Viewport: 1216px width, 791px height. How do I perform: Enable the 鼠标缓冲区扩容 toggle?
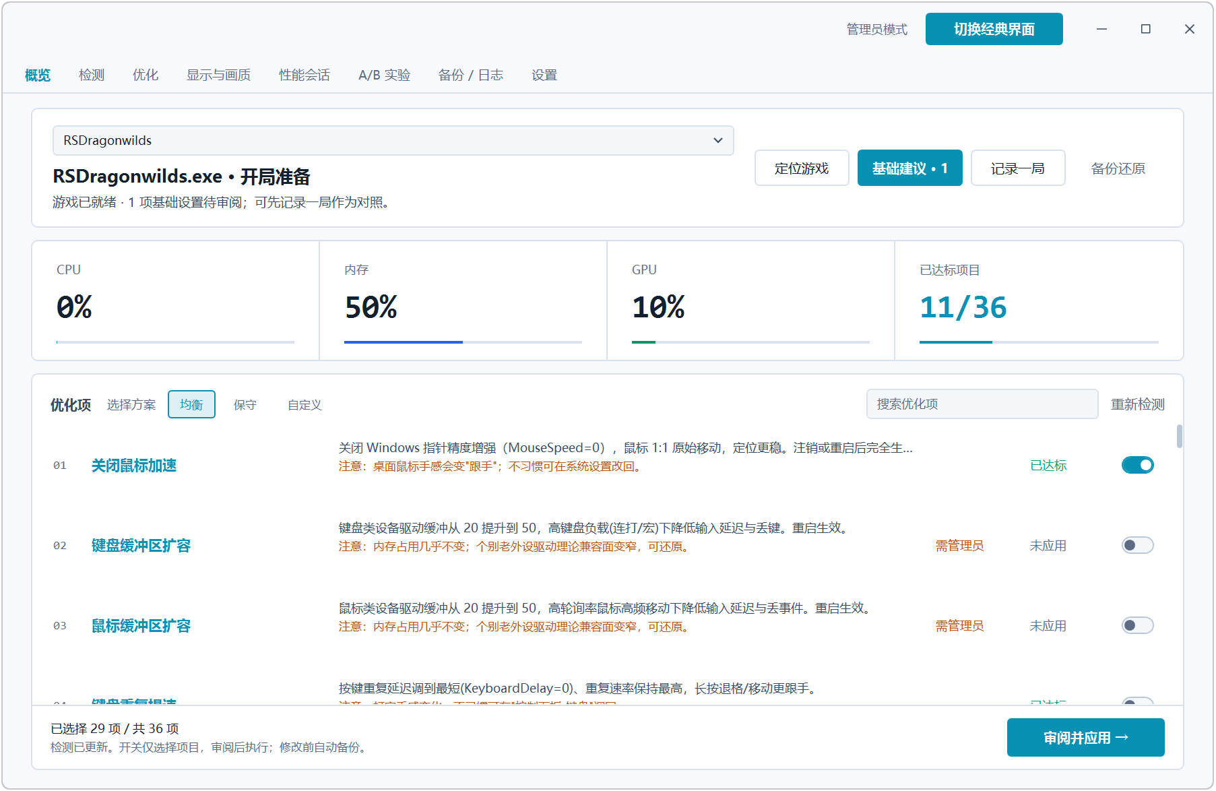1138,625
